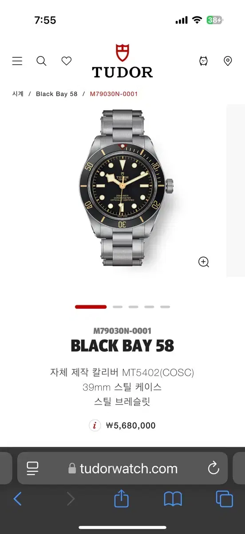This screenshot has width=245, height=534.
Task: Open the Safari share sheet
Action: 121,498
